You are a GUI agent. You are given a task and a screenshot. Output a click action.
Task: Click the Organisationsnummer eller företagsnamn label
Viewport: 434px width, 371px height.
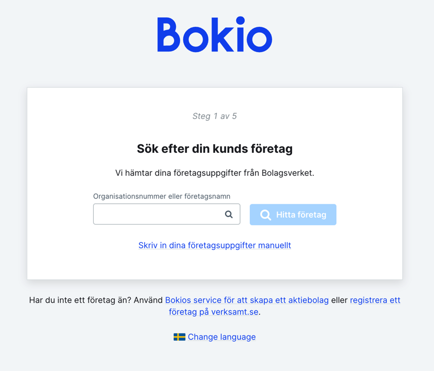[x=162, y=196]
